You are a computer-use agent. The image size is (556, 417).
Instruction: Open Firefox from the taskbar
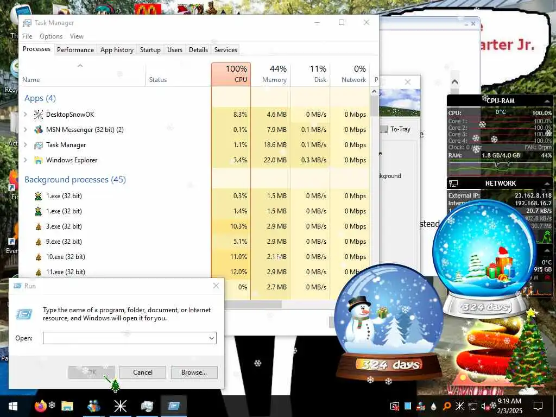(x=40, y=406)
